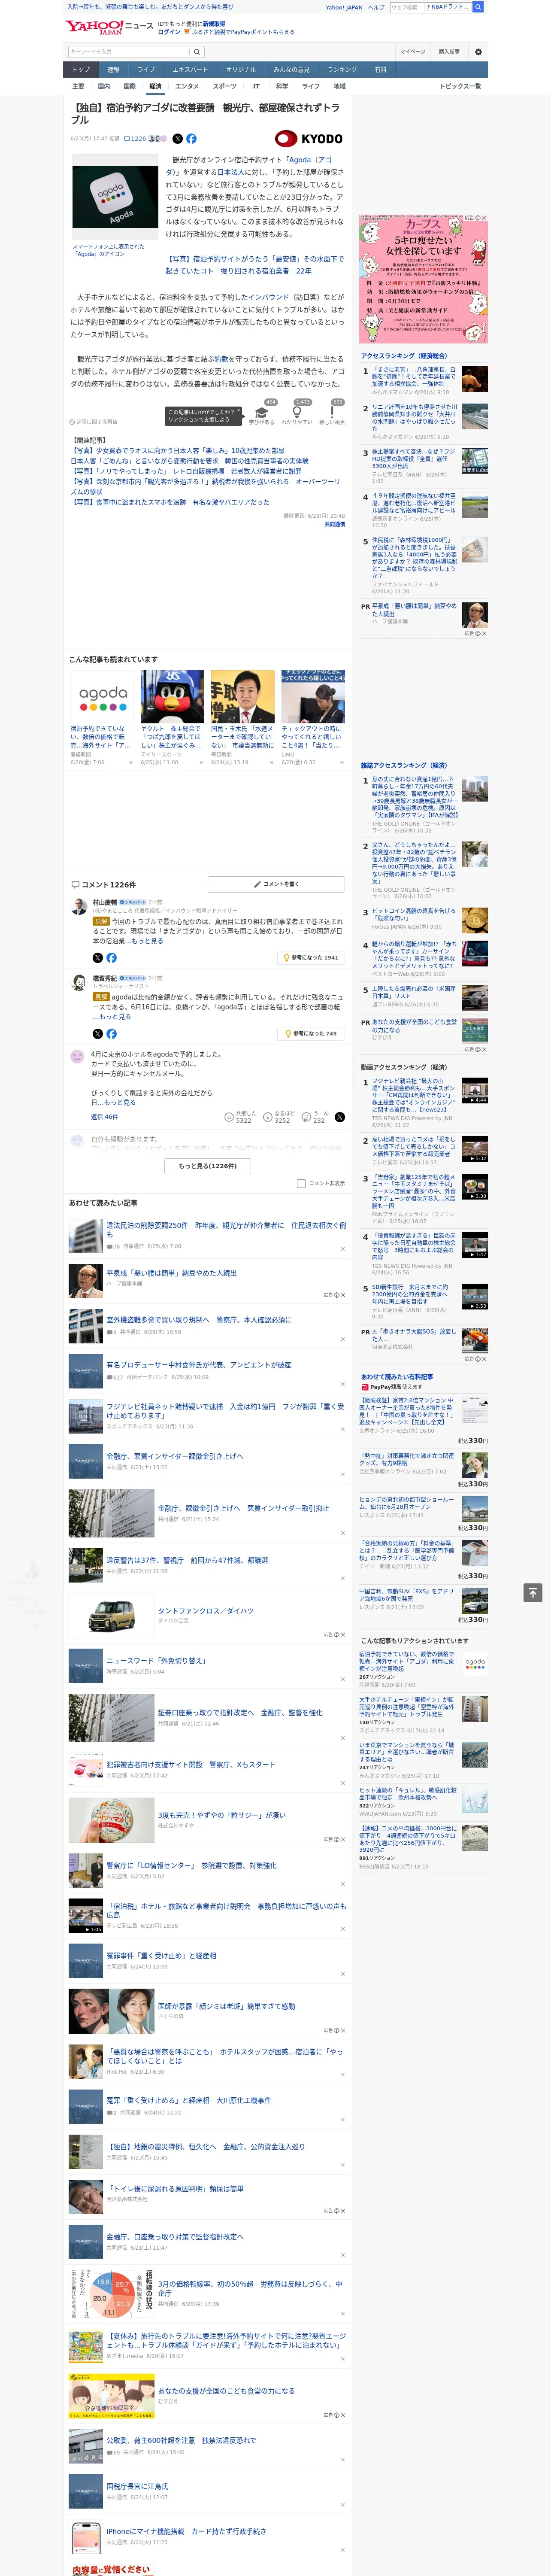
Task: Open 違法民泊の削除要請250件 article
Action: [226, 1230]
